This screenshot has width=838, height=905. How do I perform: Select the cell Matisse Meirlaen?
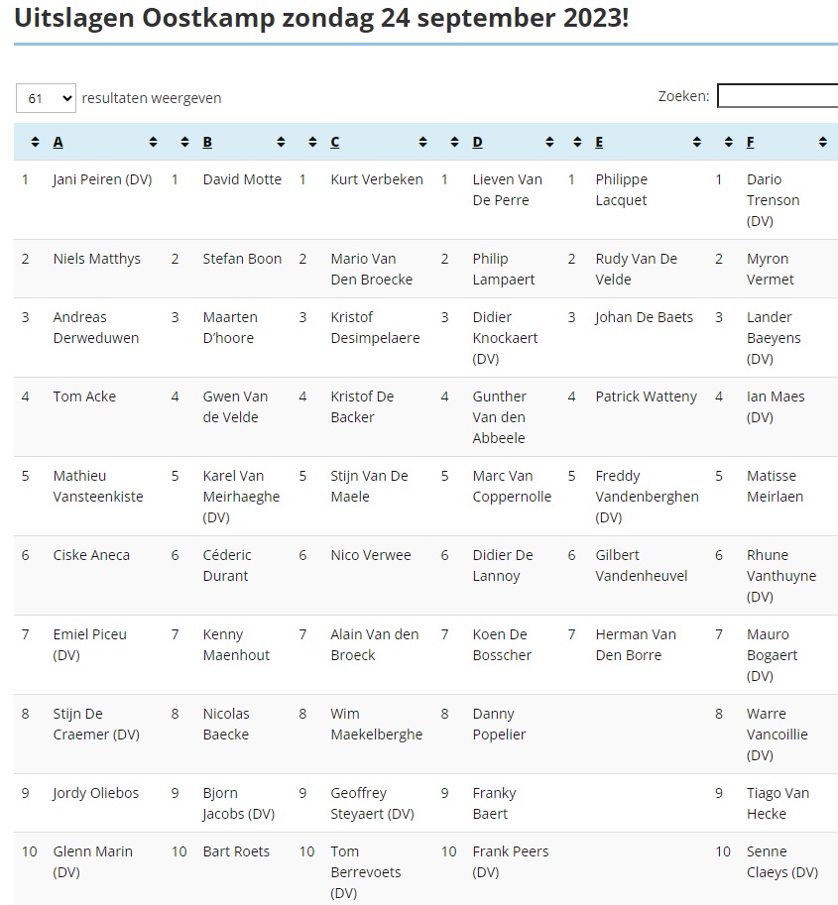(775, 486)
